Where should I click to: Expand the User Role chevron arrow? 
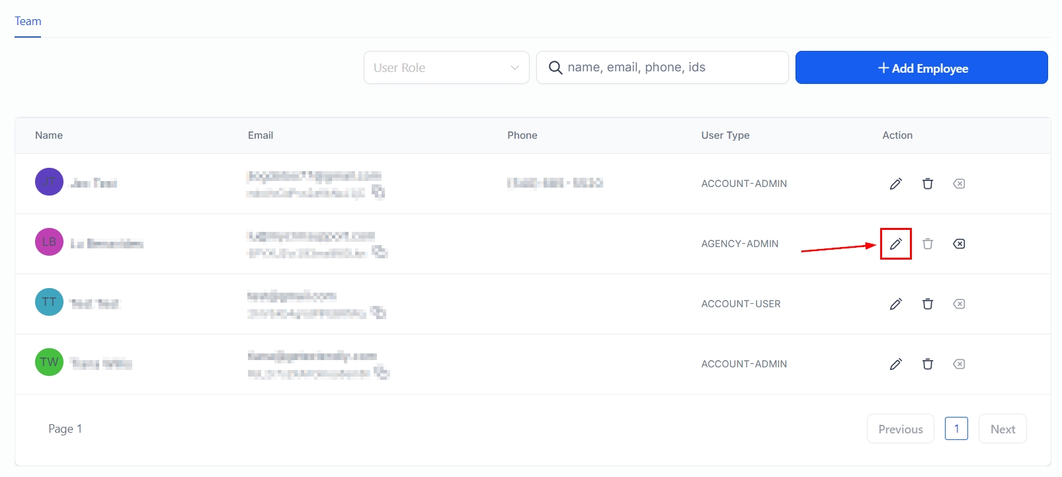point(514,68)
